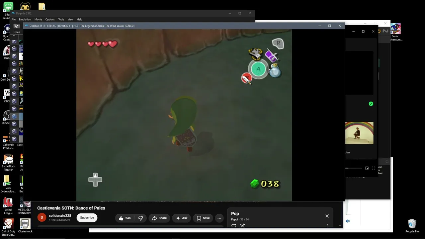Toggle loop on the Pop playlist
Image resolution: width=425 pixels, height=239 pixels.
(234, 226)
